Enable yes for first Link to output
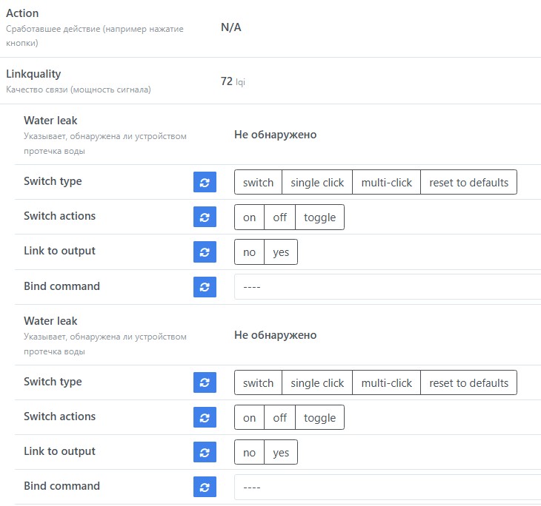The height and width of the screenshot is (506, 541). [x=281, y=252]
